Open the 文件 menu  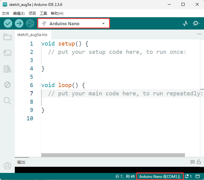tap(6, 14)
